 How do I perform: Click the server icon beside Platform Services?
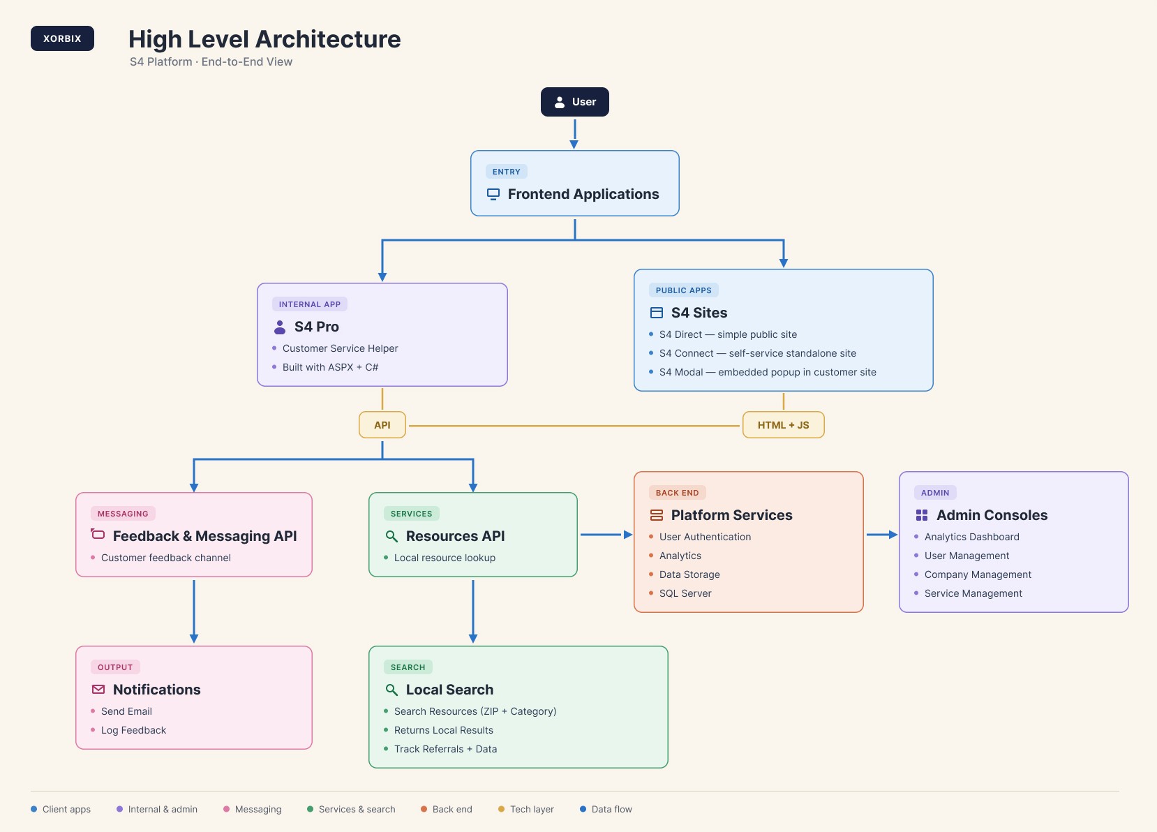657,515
